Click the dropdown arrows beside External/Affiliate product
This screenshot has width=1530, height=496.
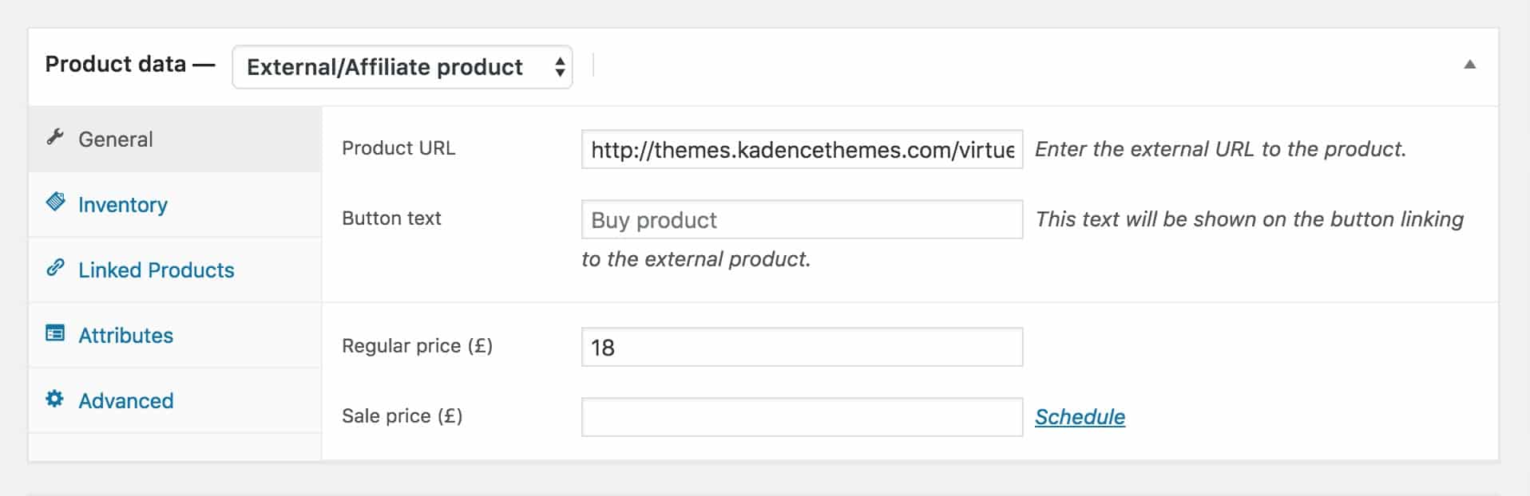pyautogui.click(x=560, y=67)
